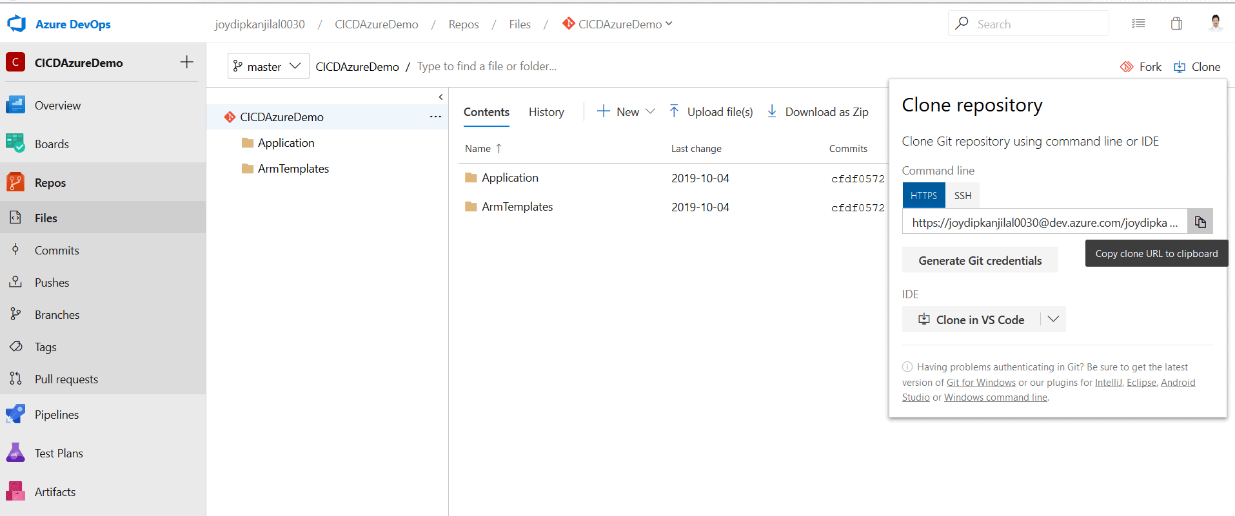
Task: Select the SSH clone tab
Action: pos(963,195)
